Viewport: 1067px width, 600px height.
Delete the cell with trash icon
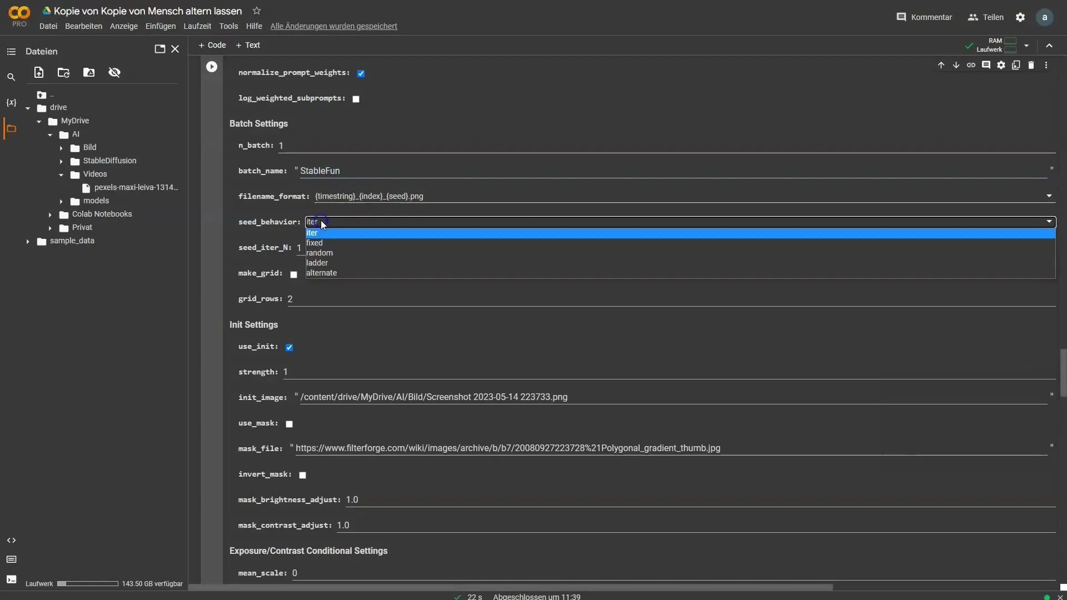point(1031,65)
